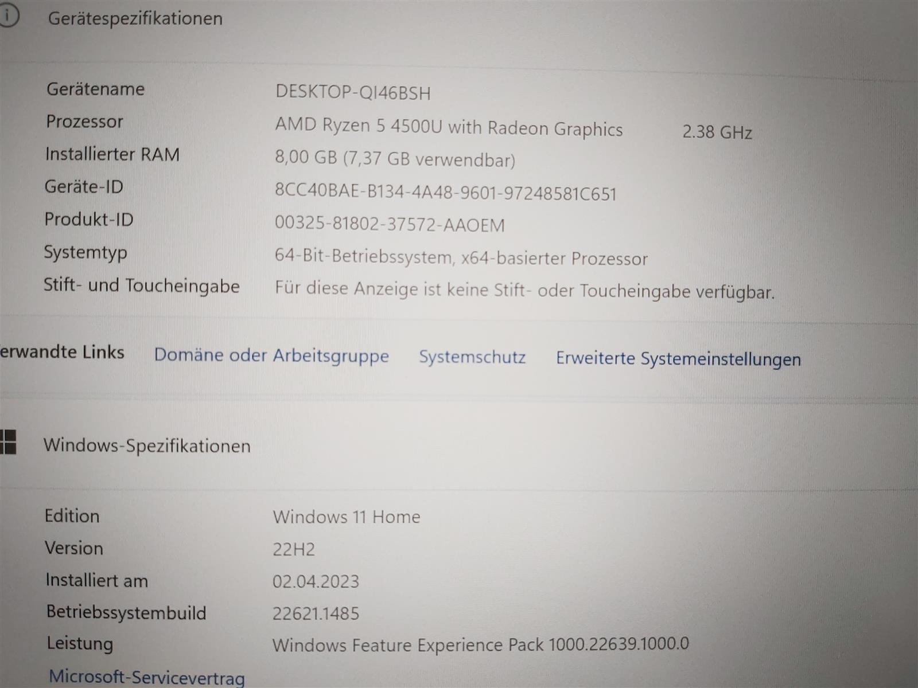Click the 2.38 GHz clock speed value

click(x=717, y=132)
